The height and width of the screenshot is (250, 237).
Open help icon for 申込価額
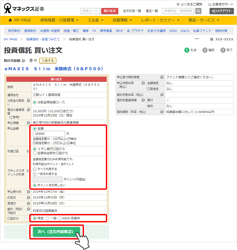click(28, 123)
